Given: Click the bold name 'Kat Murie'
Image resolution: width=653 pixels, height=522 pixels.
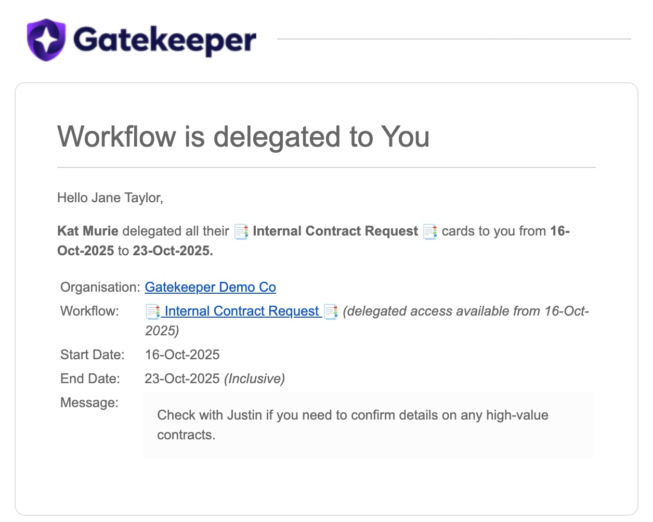Looking at the screenshot, I should click(x=88, y=231).
